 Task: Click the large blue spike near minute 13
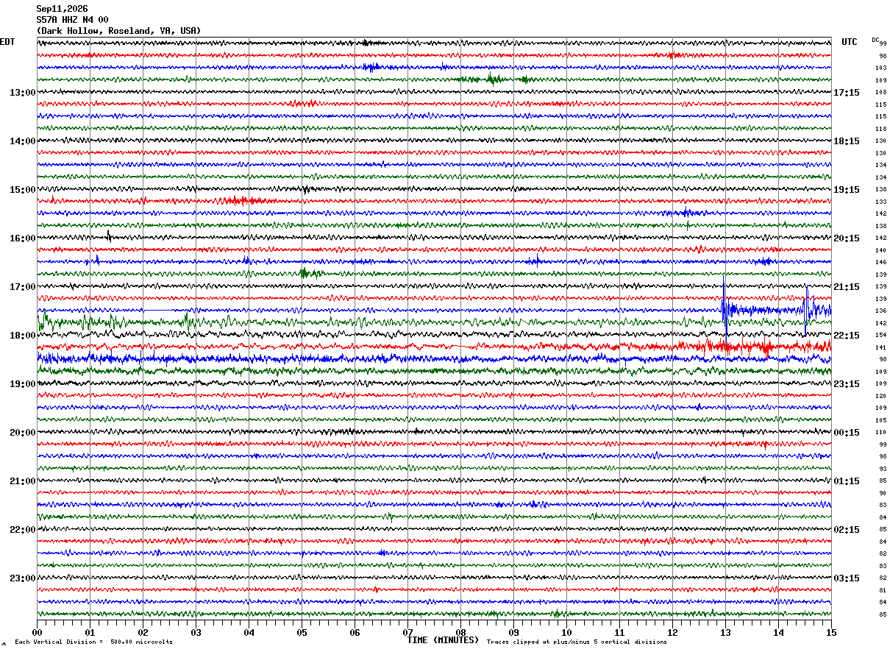725,309
